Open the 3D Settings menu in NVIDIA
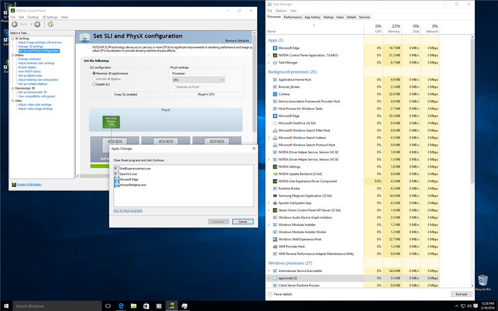Image resolution: width=498 pixels, height=311 pixels. [50, 17]
